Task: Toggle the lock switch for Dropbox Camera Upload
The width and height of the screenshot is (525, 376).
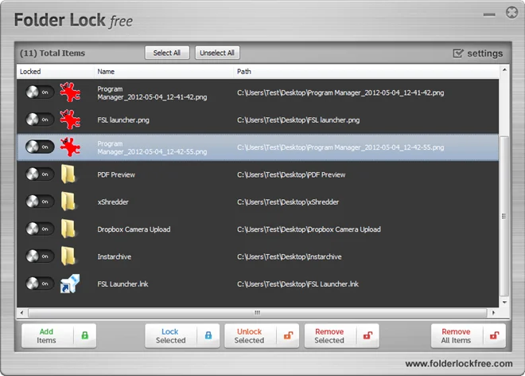Action: point(40,229)
